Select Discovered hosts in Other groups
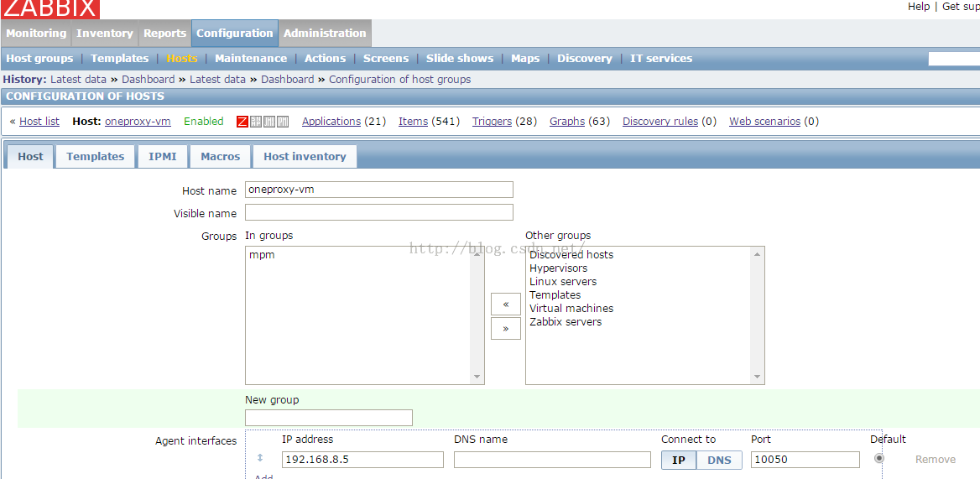 (571, 255)
